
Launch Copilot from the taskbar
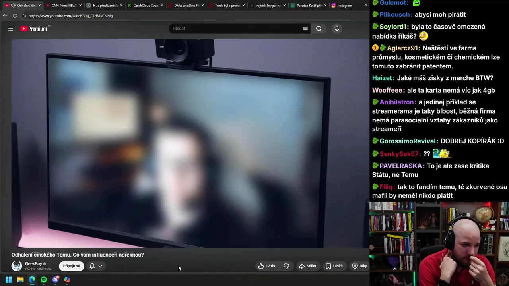[67, 280]
